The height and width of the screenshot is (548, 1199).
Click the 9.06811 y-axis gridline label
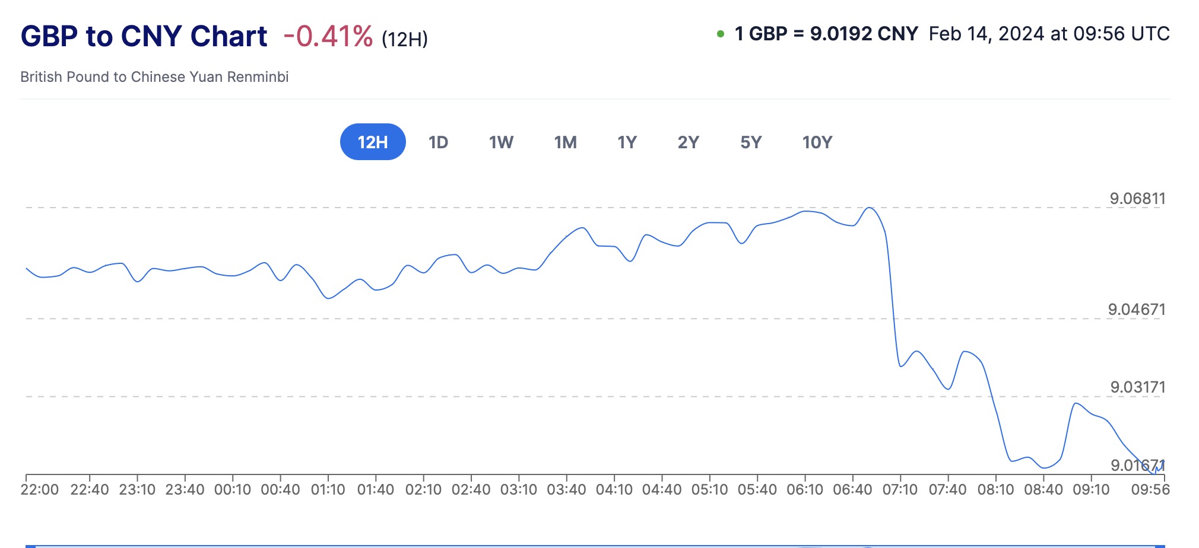click(1137, 199)
